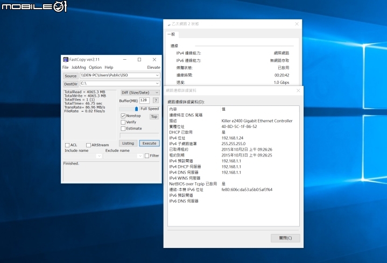Close the 乙太網路 2 status window
This screenshot has height=263, width=387.
[297, 24]
